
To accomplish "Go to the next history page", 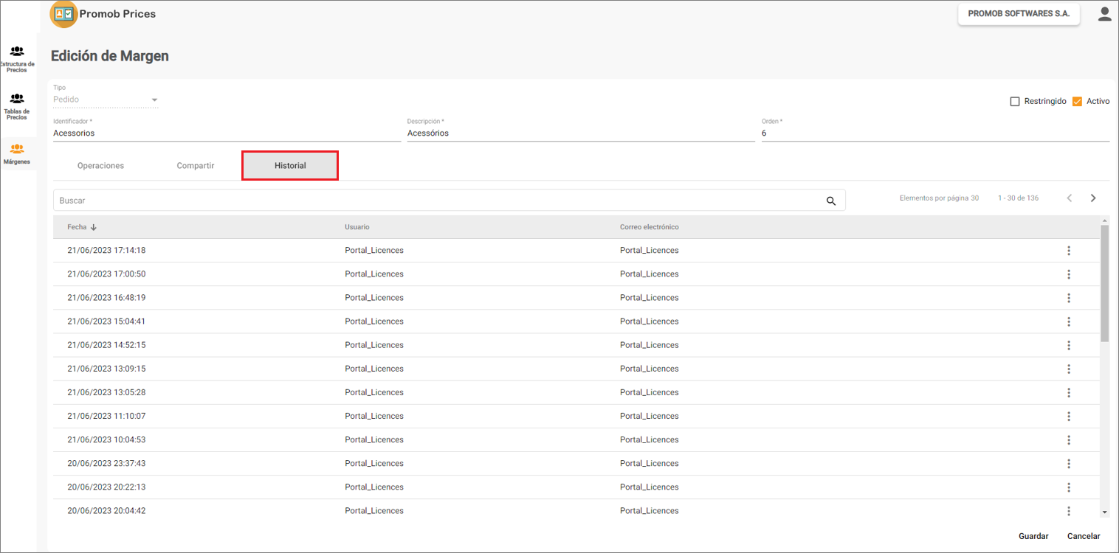I will click(x=1093, y=198).
